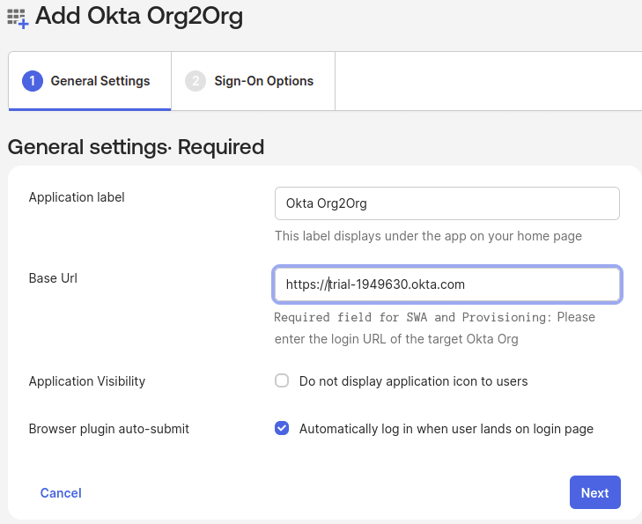Click the step 1 circle badge
The width and height of the screenshot is (642, 524).
(33, 81)
